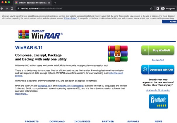Open the small Buy WinRAR text link
Screen dimensions: 177x123
pos(158,60)
